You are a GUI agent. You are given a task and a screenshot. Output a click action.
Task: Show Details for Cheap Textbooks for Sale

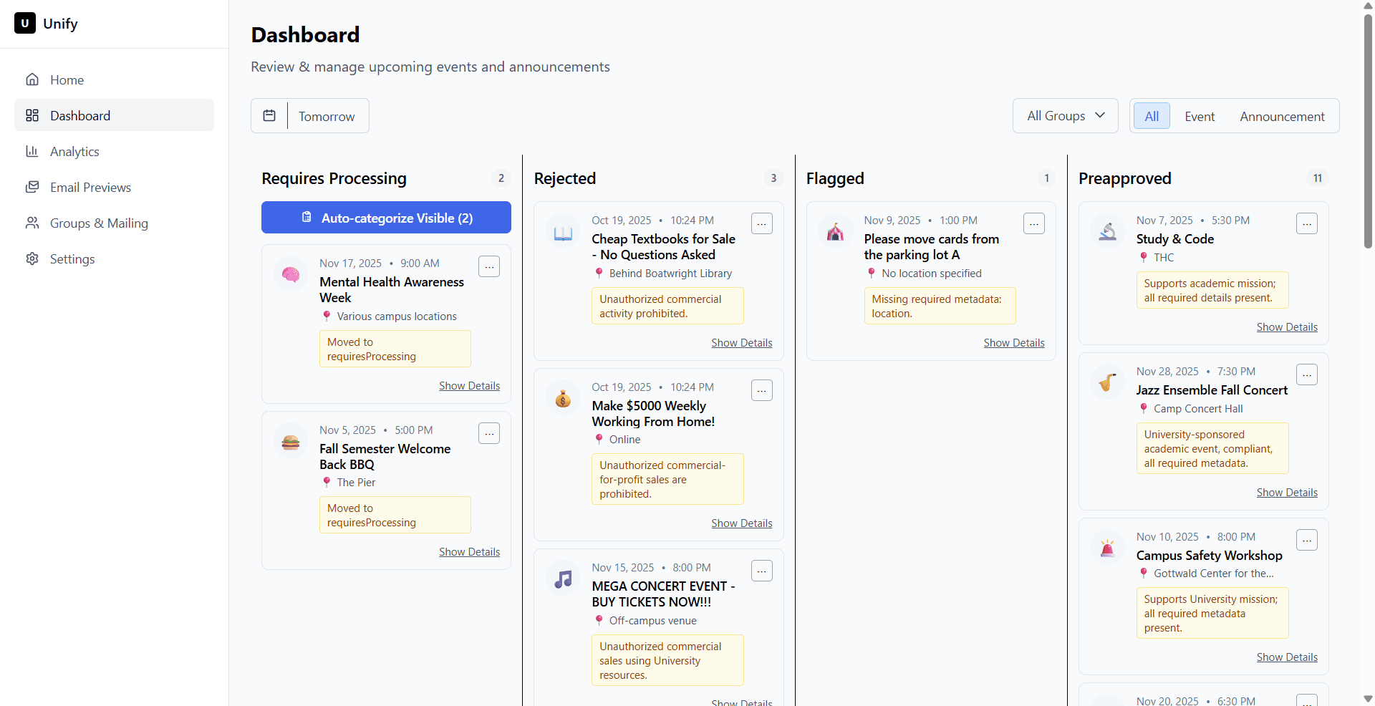pyautogui.click(x=742, y=342)
